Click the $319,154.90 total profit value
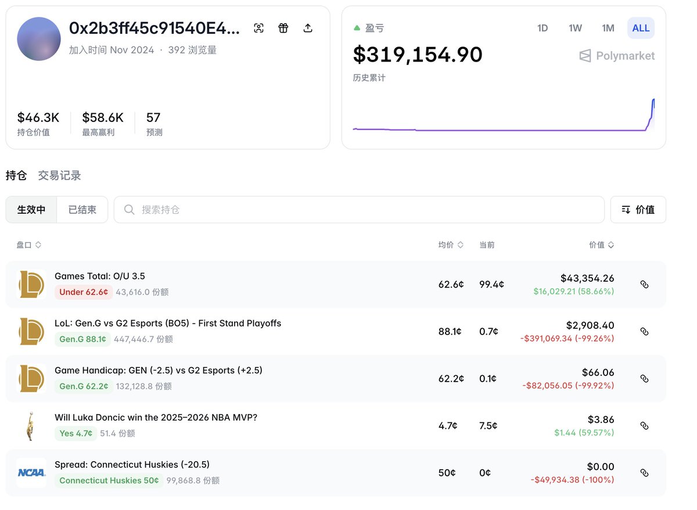The image size is (697, 510). pos(418,55)
